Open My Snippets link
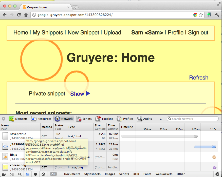The height and width of the screenshot is (177, 222). pyautogui.click(x=48, y=33)
